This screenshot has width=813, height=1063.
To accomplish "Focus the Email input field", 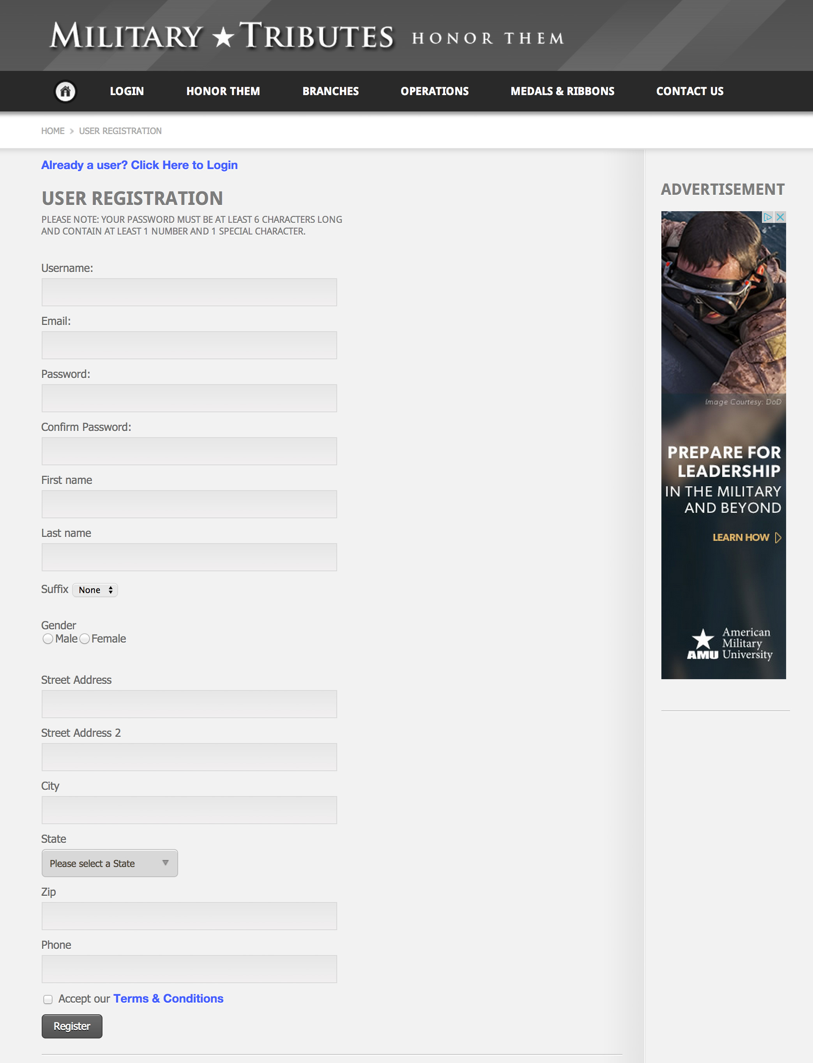I will coord(189,346).
